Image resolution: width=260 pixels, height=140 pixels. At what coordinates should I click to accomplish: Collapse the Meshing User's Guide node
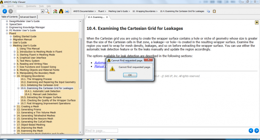click(11, 45)
